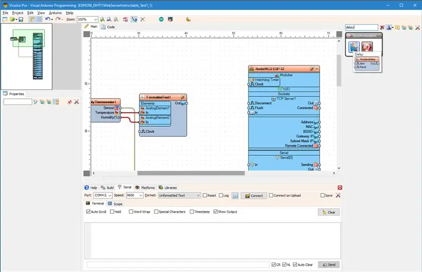The width and height of the screenshot is (422, 272).
Task: Open the Libraries tab
Action: tap(168, 187)
